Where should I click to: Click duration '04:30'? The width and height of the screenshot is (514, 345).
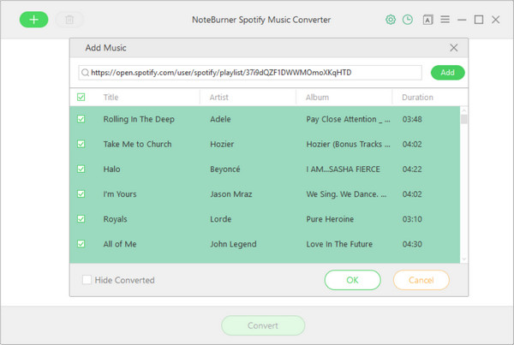(412, 244)
